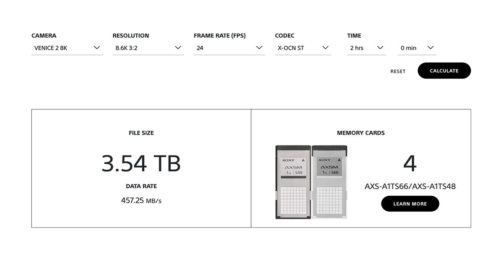Click the chevron arrow next to X-OCN ST
The height and width of the screenshot is (264, 502).
pyautogui.click(x=325, y=48)
